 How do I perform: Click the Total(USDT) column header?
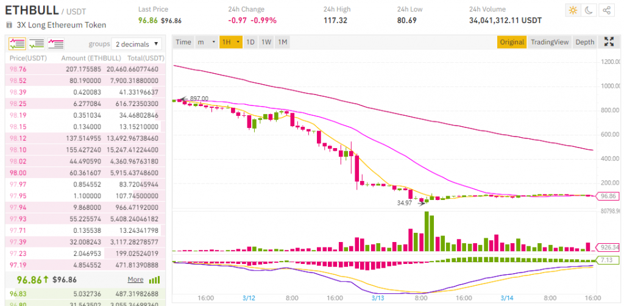(x=146, y=58)
